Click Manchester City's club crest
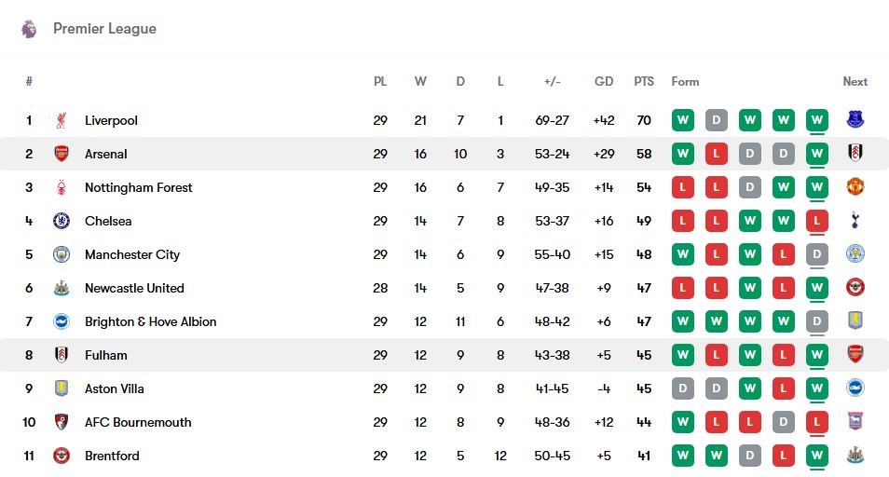 click(x=62, y=254)
